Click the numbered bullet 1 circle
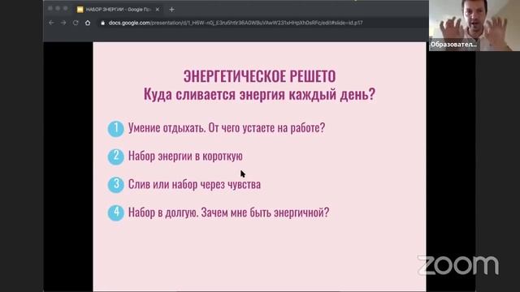 point(115,129)
